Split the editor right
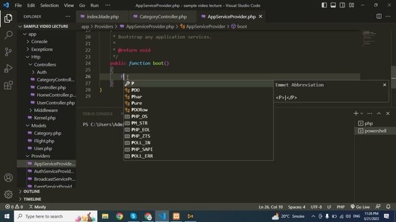 pos(379,17)
